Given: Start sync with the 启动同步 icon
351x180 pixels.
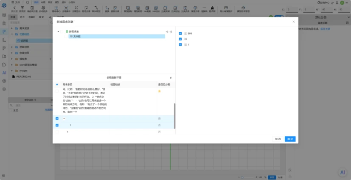Looking at the screenshot, I should click(43, 8).
